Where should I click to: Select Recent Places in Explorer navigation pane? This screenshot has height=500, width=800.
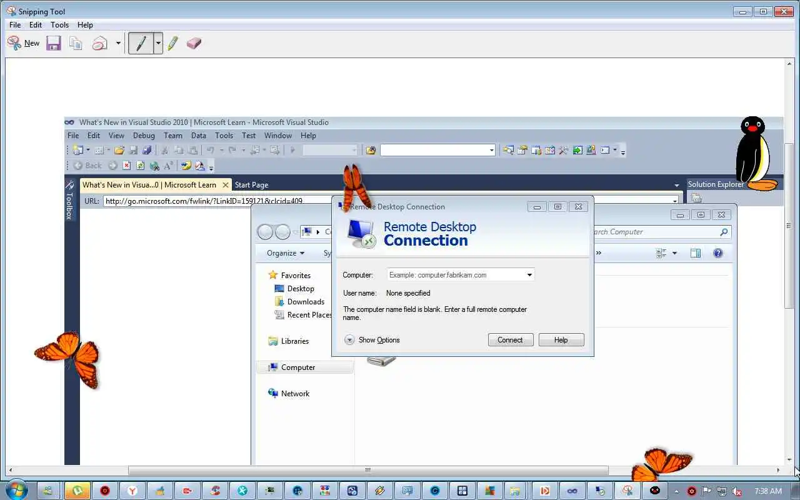[x=303, y=315]
